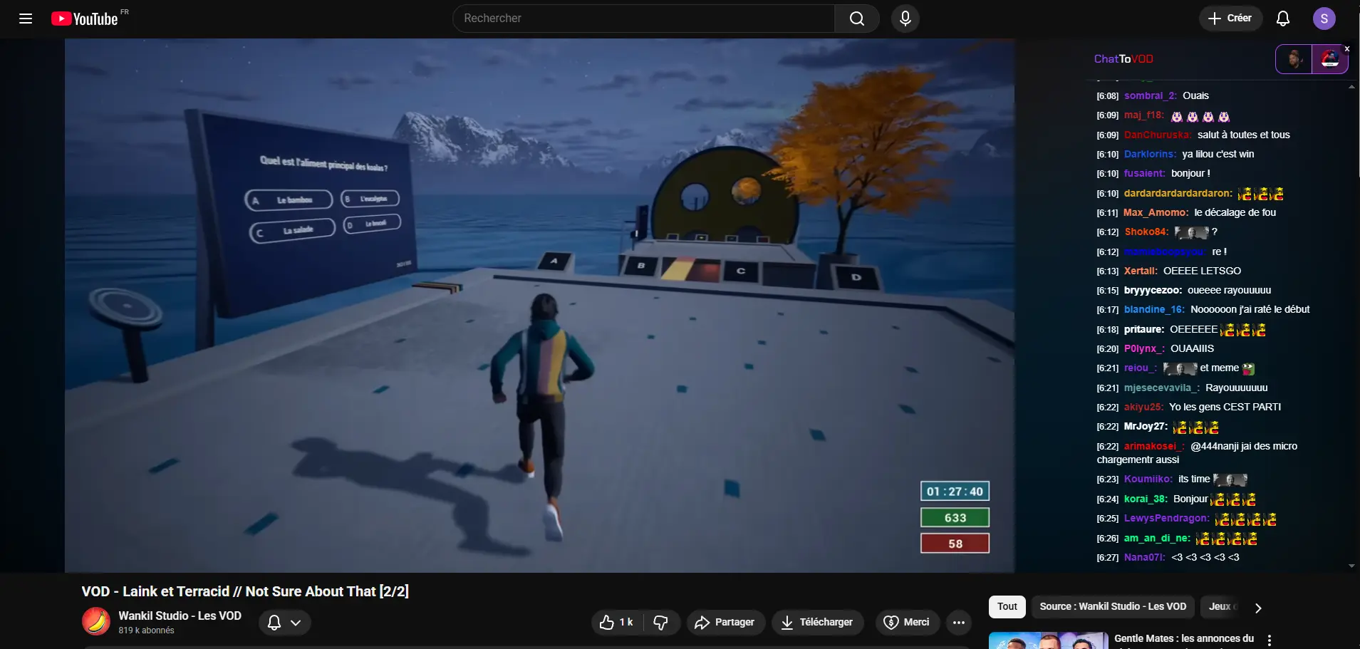Dislike the video with thumbs down
This screenshot has width=1360, height=649.
(x=661, y=622)
